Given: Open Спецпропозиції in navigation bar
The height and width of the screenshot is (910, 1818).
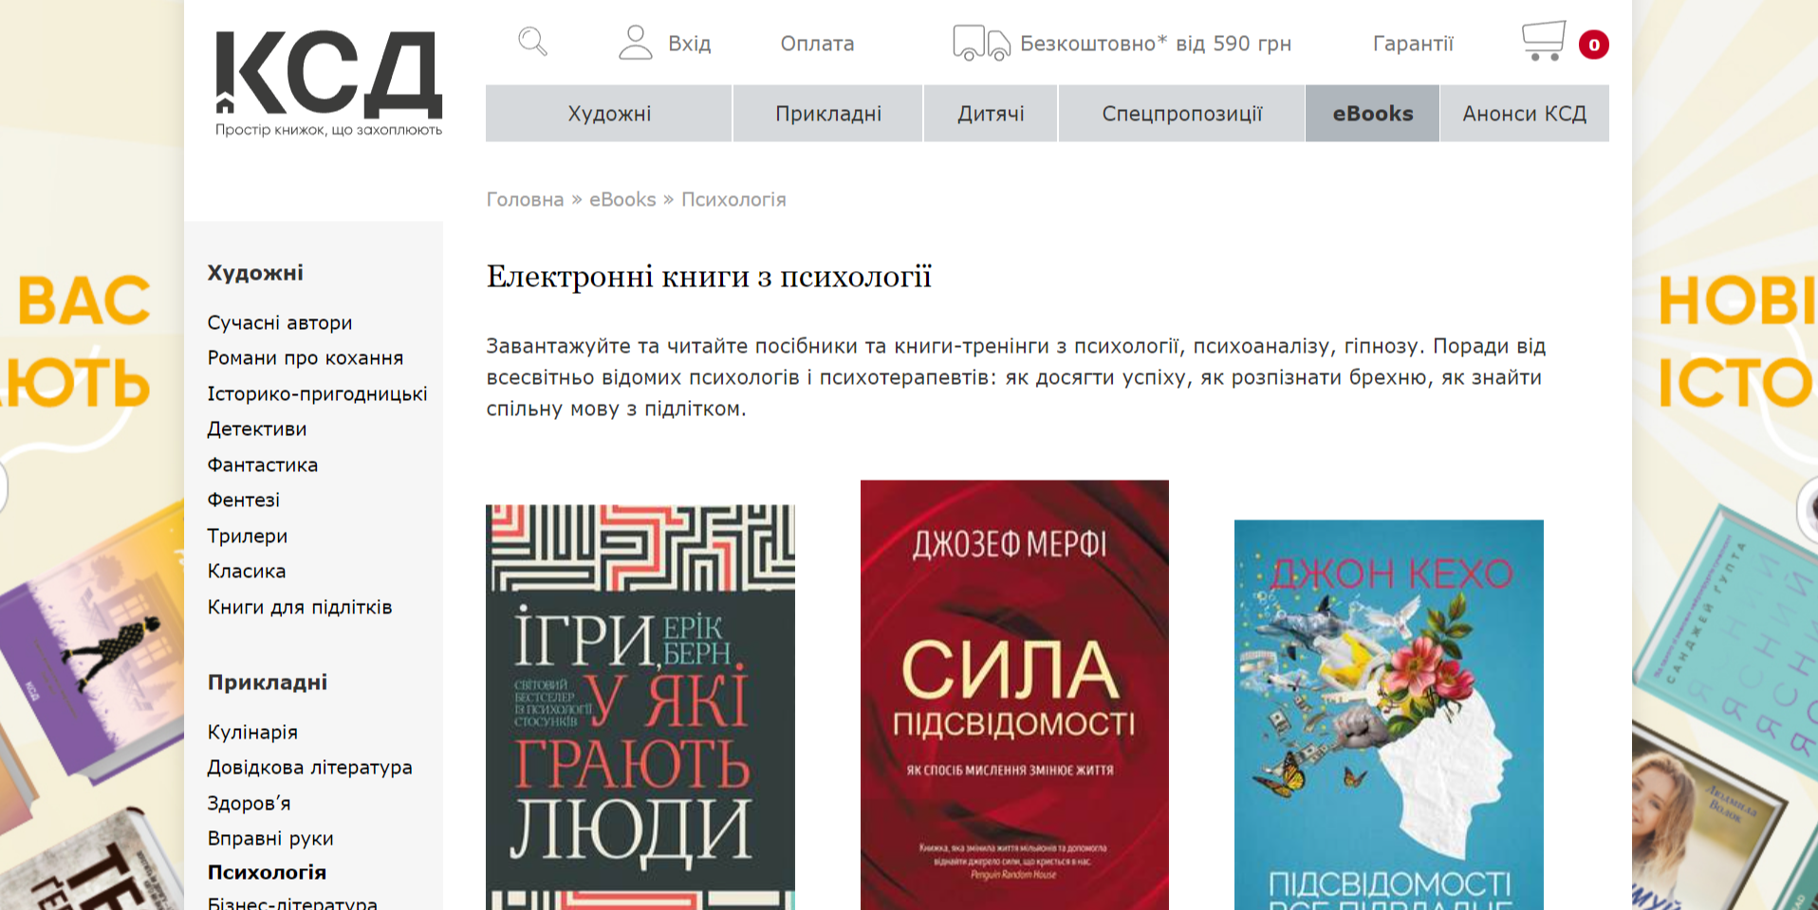Looking at the screenshot, I should click(1181, 114).
